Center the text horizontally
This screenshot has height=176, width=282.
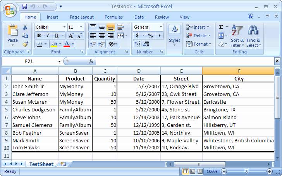pyautogui.click(x=102, y=36)
